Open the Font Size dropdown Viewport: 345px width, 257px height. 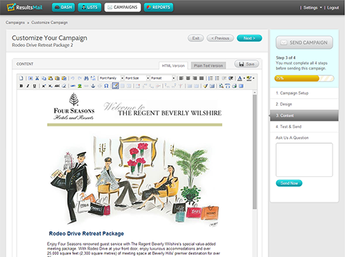pos(137,78)
